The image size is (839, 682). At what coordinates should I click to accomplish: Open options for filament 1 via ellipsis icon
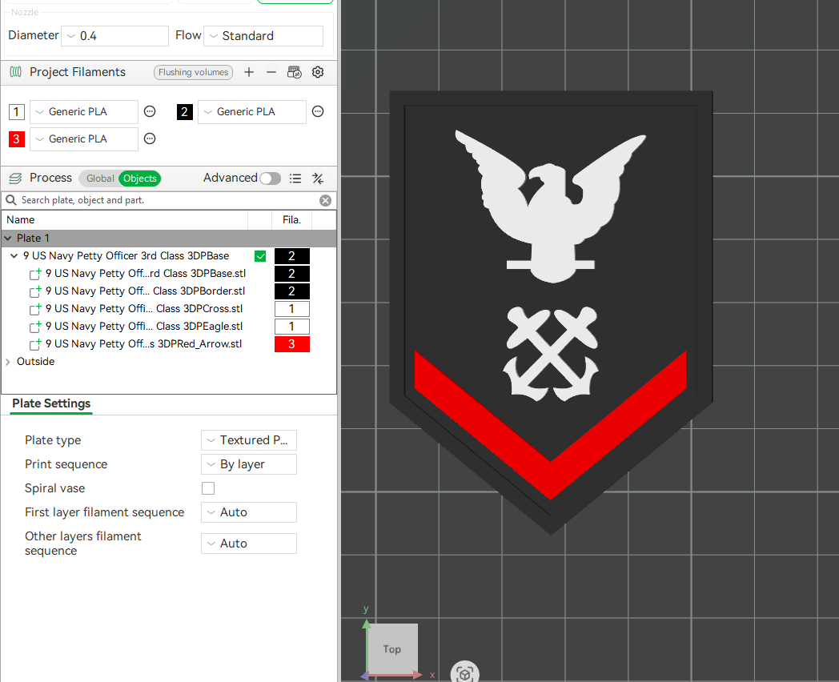(150, 111)
